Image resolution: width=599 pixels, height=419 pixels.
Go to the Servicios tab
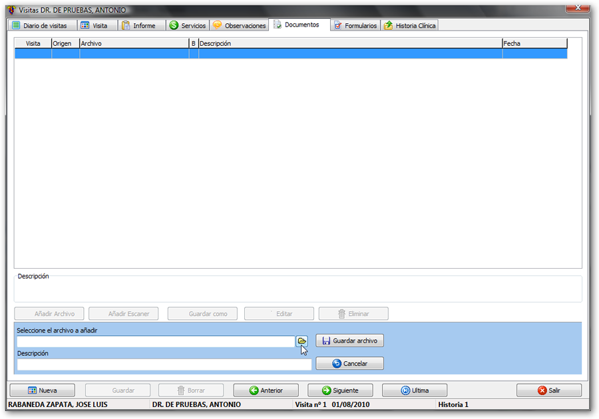point(187,25)
